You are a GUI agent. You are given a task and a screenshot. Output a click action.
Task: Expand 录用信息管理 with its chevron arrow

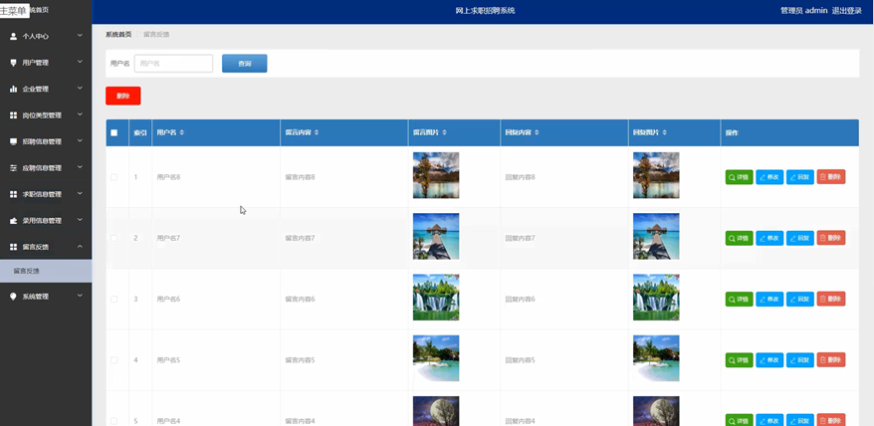pos(80,220)
